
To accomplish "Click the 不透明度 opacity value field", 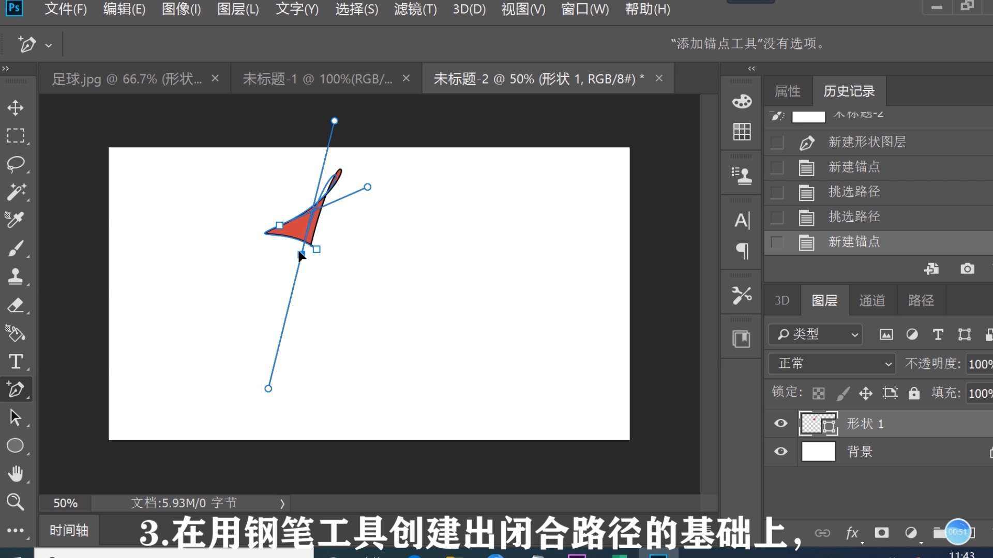I will tap(980, 364).
